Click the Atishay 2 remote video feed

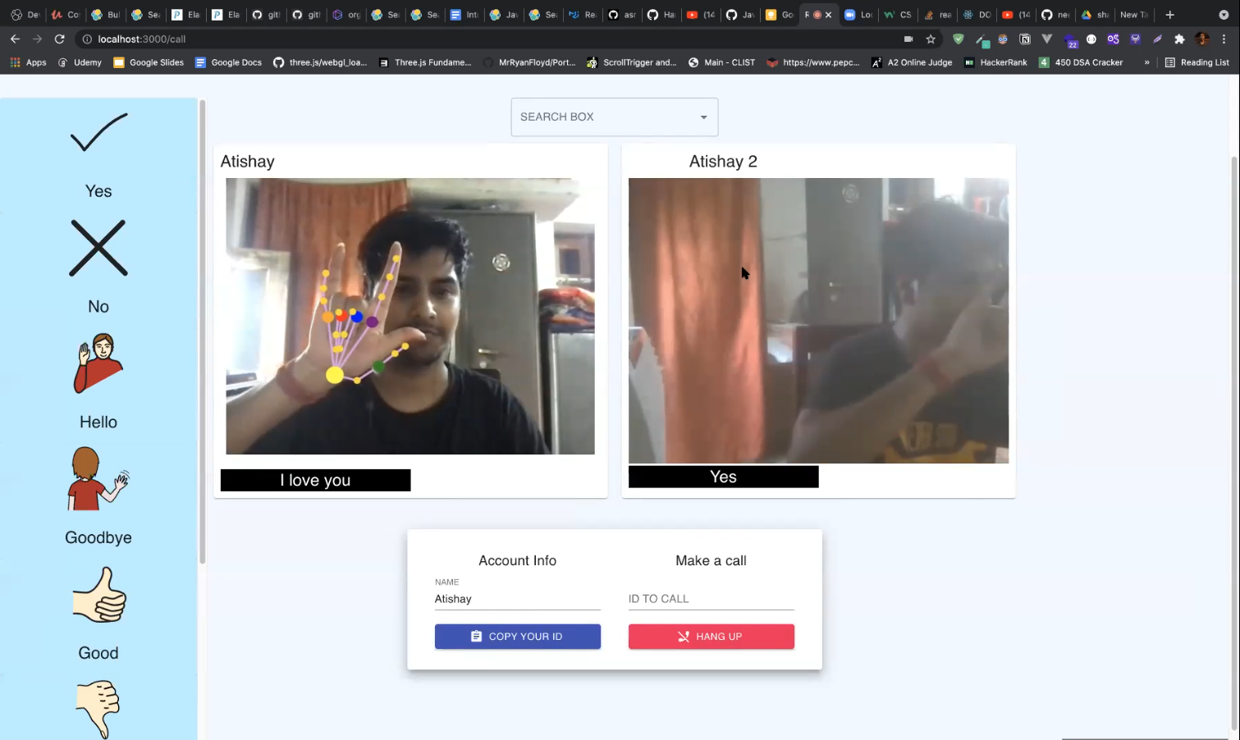(x=818, y=321)
